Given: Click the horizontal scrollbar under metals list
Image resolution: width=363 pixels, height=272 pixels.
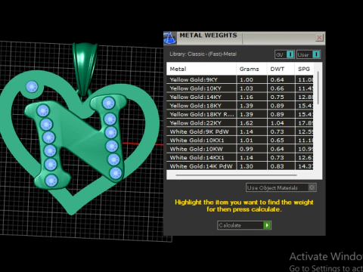Looking at the screenshot, I should click(x=236, y=175).
